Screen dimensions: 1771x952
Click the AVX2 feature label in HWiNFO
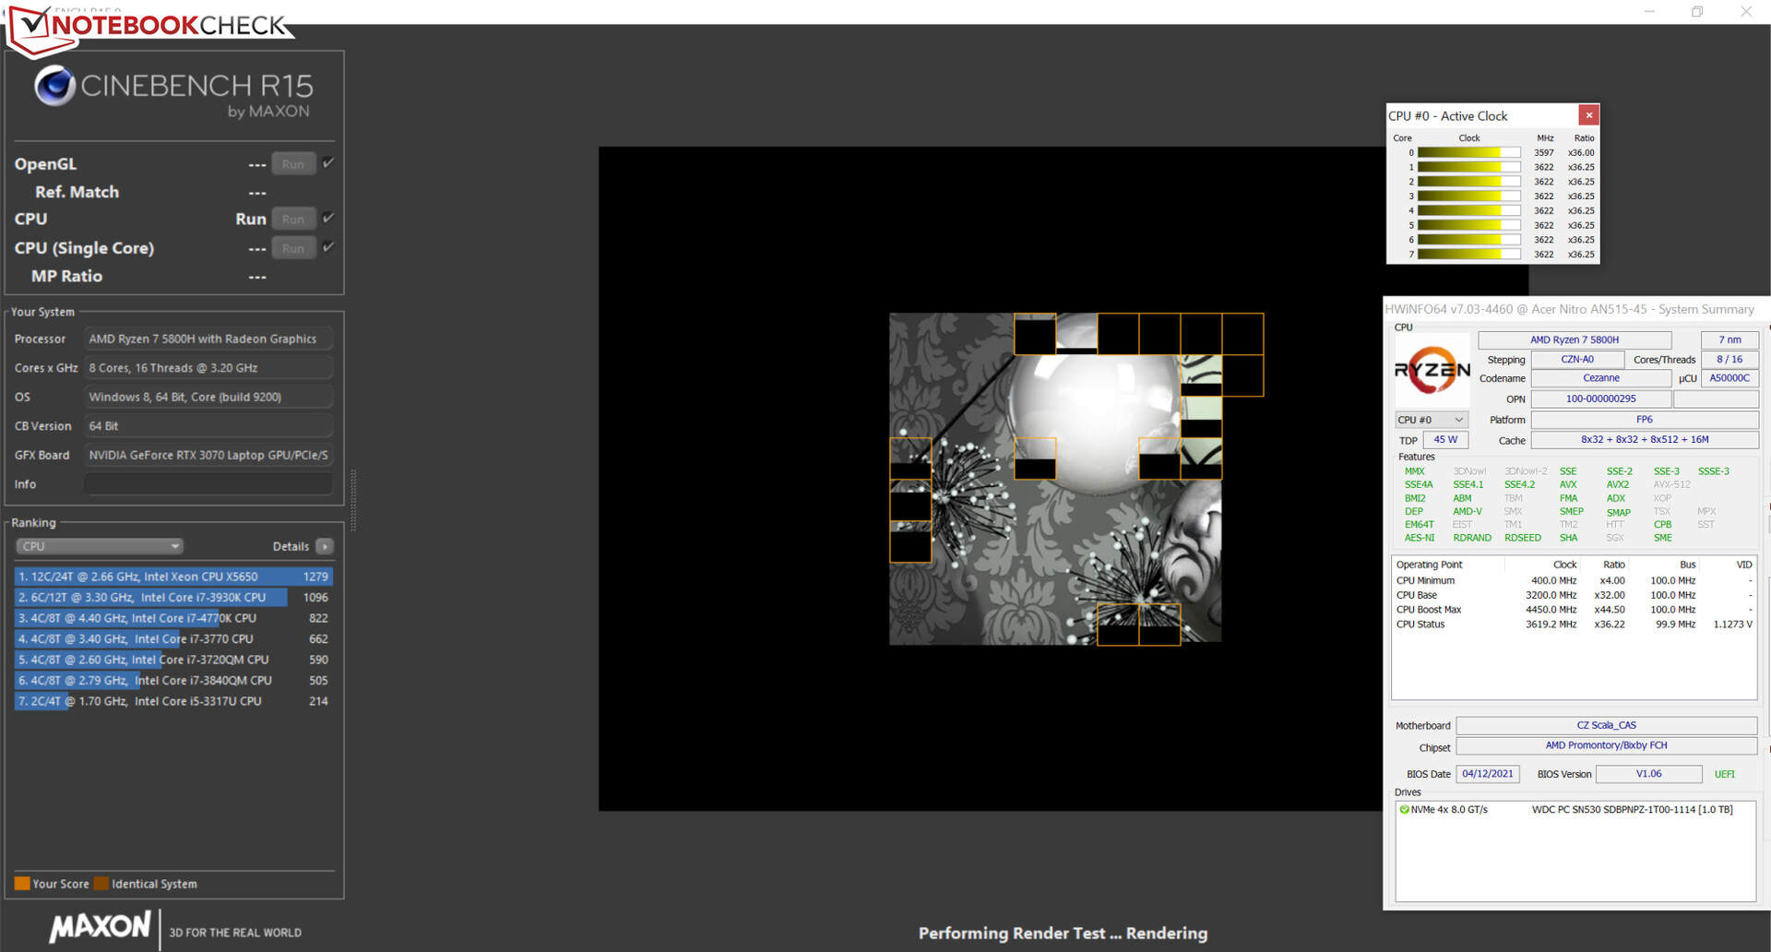(x=1617, y=485)
